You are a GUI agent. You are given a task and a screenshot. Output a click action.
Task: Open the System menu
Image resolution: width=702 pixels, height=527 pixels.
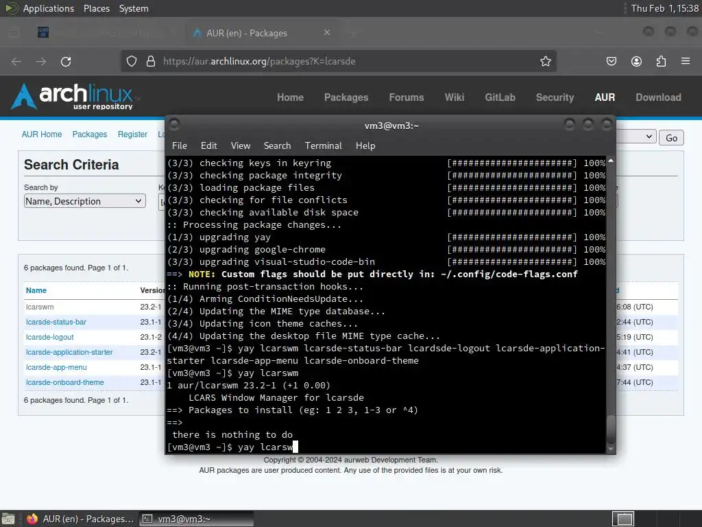click(134, 8)
